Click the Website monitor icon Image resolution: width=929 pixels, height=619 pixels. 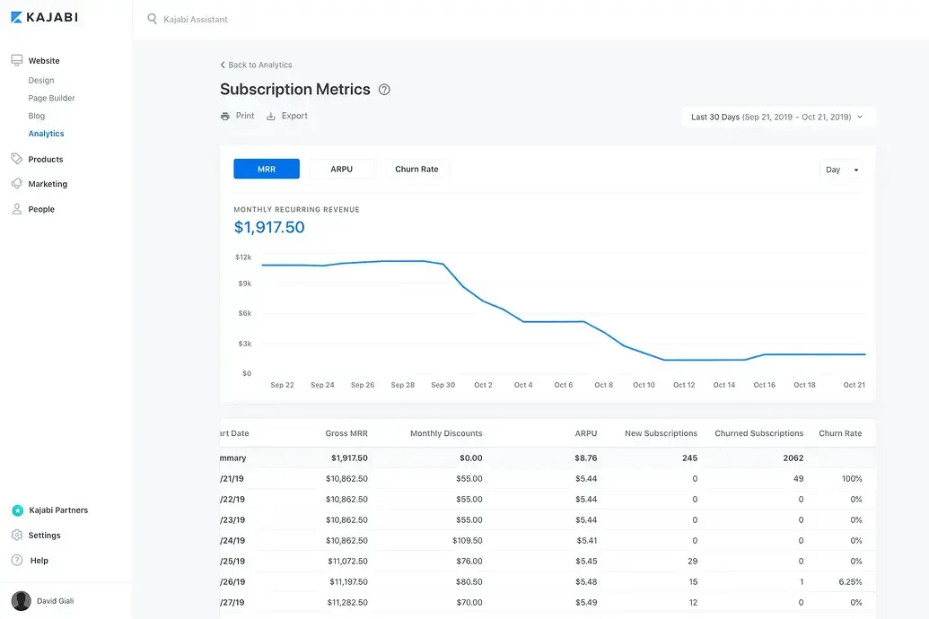click(x=17, y=60)
